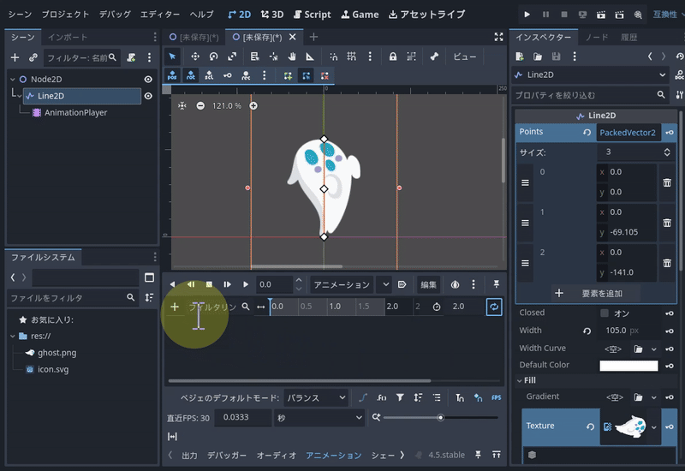Select the Move tool in viewport toolbar
685x471 pixels.
pyautogui.click(x=194, y=57)
